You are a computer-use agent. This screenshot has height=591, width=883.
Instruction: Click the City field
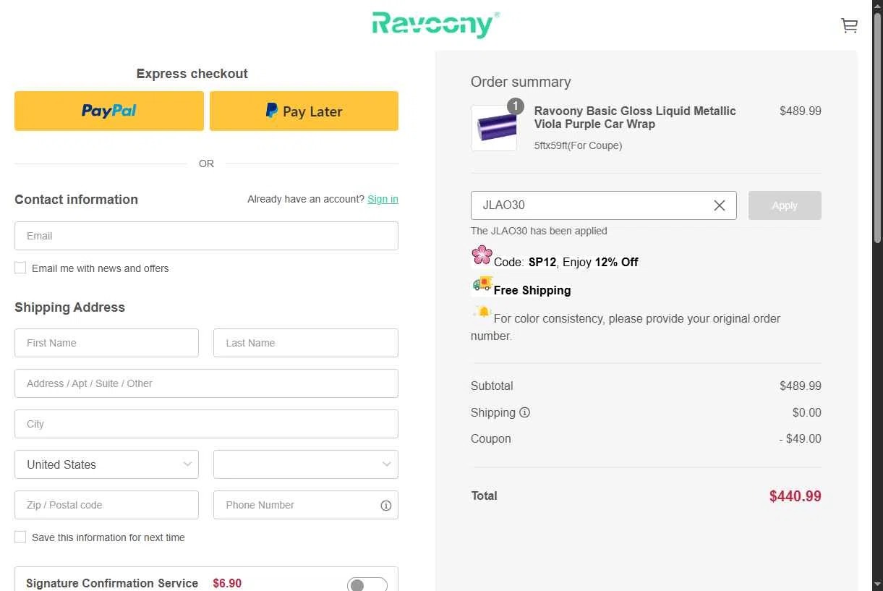[206, 424]
